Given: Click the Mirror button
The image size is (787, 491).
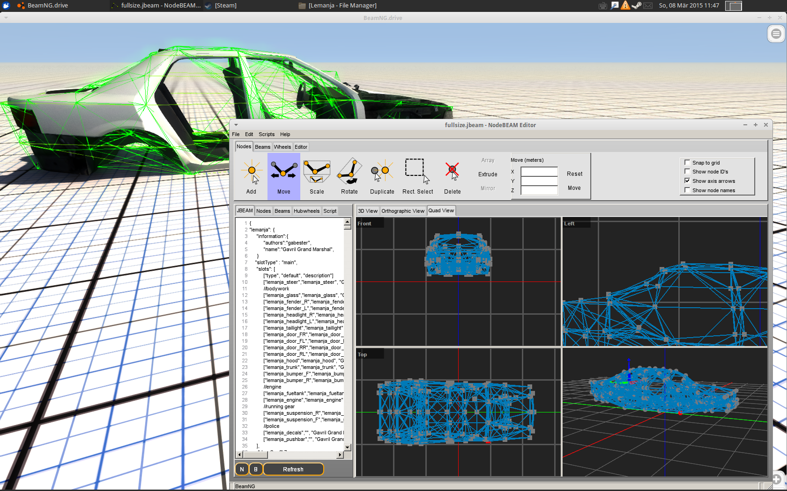Looking at the screenshot, I should 488,188.
